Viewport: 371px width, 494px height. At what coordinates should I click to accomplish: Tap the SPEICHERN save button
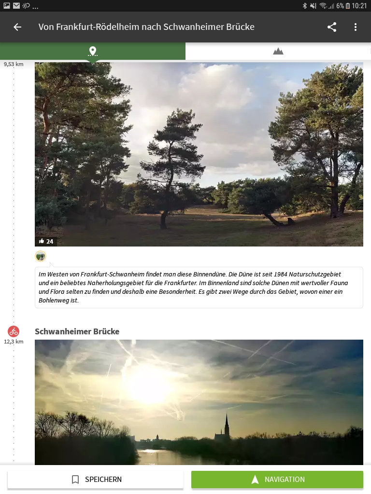(x=96, y=479)
